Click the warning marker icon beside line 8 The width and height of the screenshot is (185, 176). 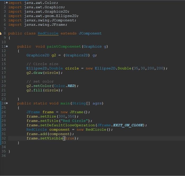tap(1, 33)
